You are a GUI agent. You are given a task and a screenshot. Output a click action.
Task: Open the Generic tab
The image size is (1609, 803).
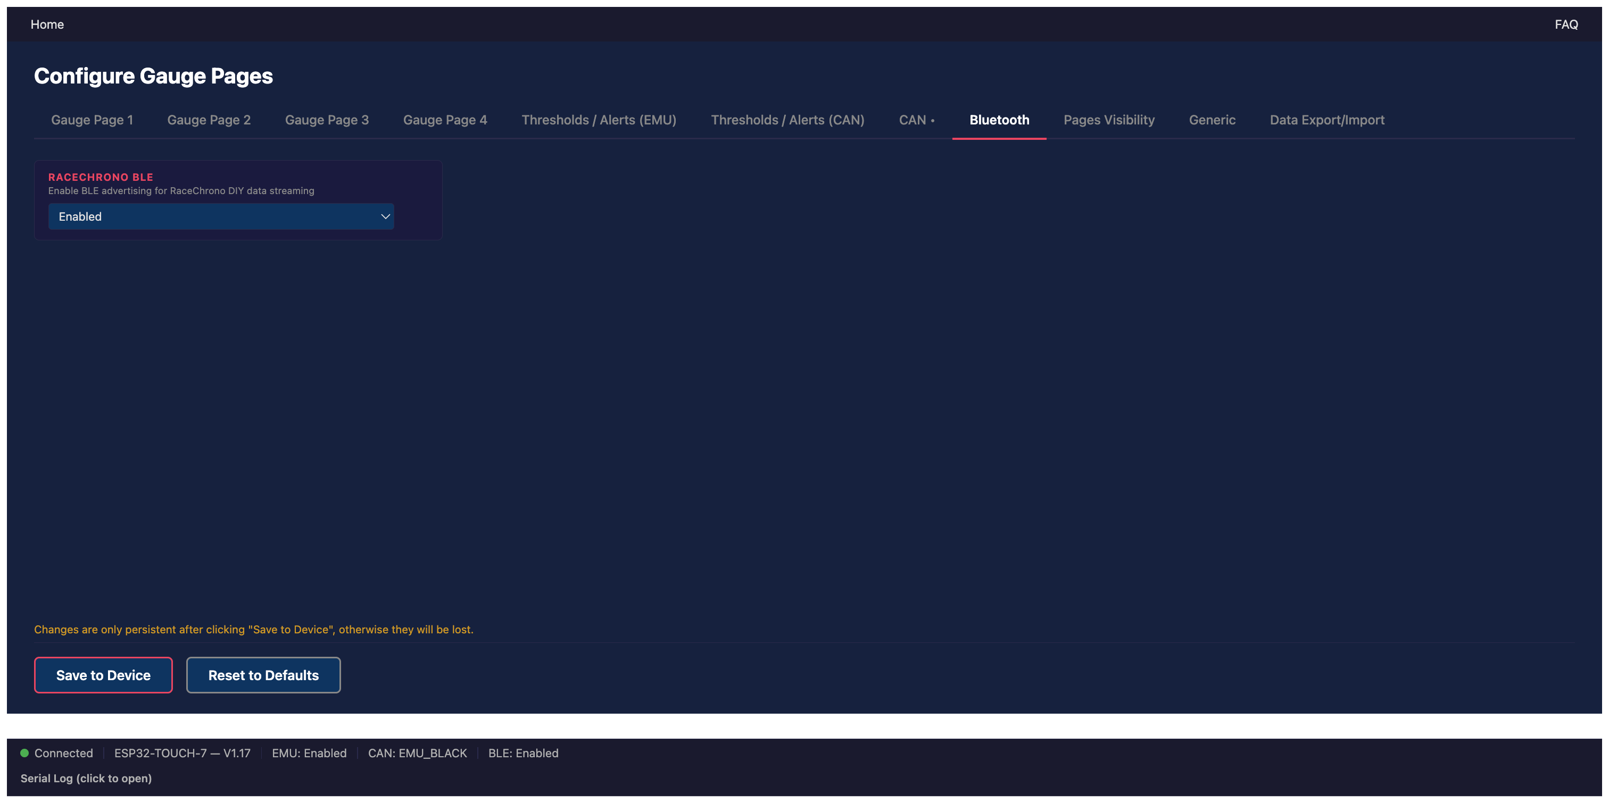pyautogui.click(x=1212, y=120)
